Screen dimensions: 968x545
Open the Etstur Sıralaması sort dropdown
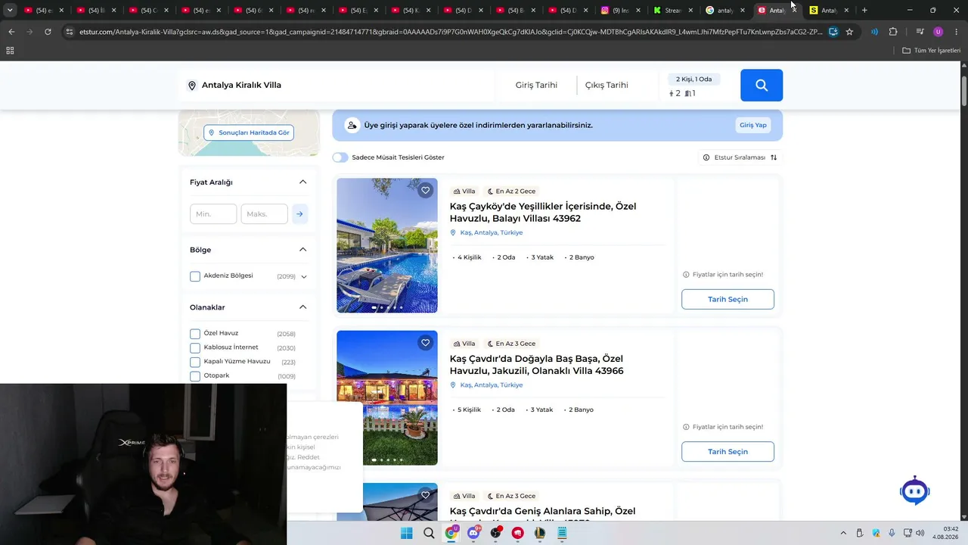pyautogui.click(x=740, y=157)
